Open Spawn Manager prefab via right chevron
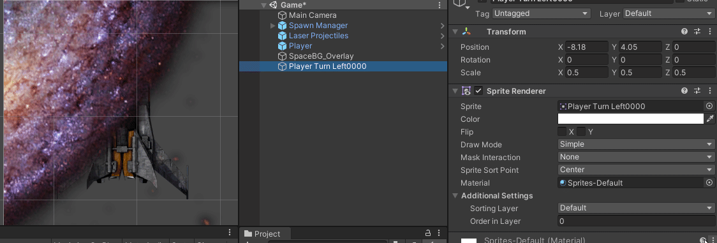 443,26
